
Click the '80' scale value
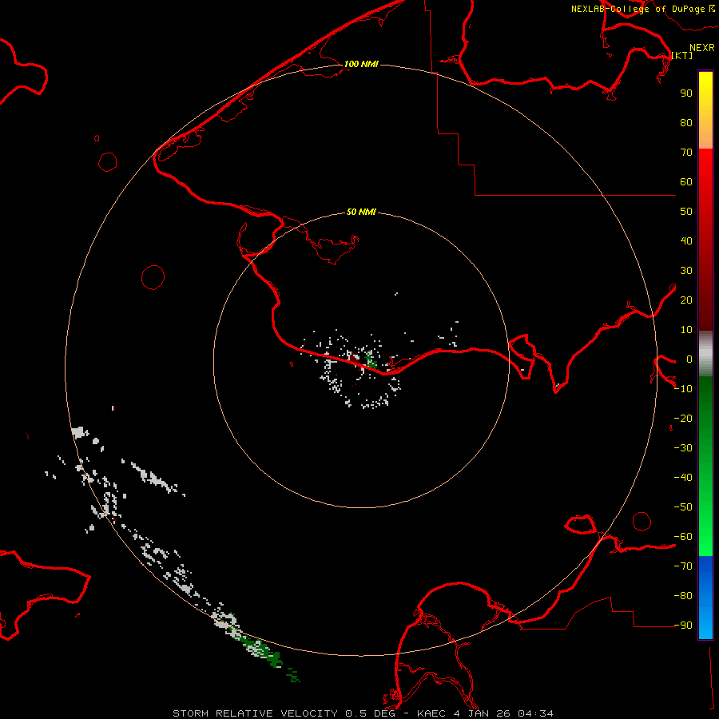pos(686,123)
